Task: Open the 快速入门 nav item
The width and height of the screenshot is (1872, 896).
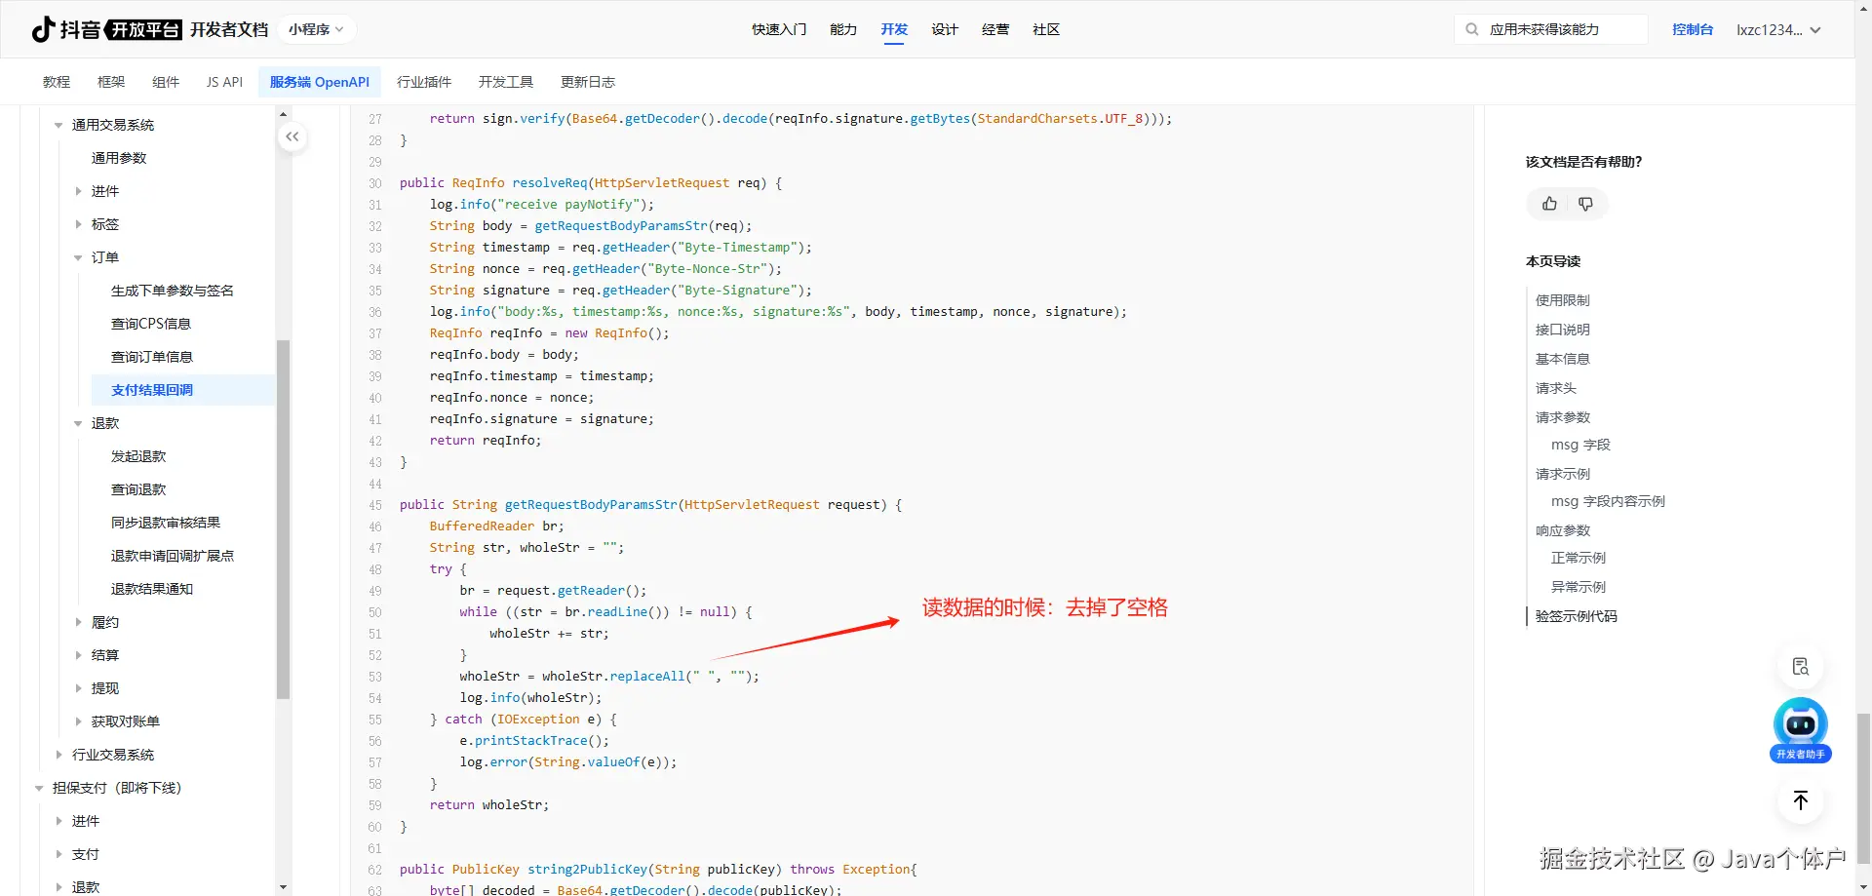Action: pos(779,29)
